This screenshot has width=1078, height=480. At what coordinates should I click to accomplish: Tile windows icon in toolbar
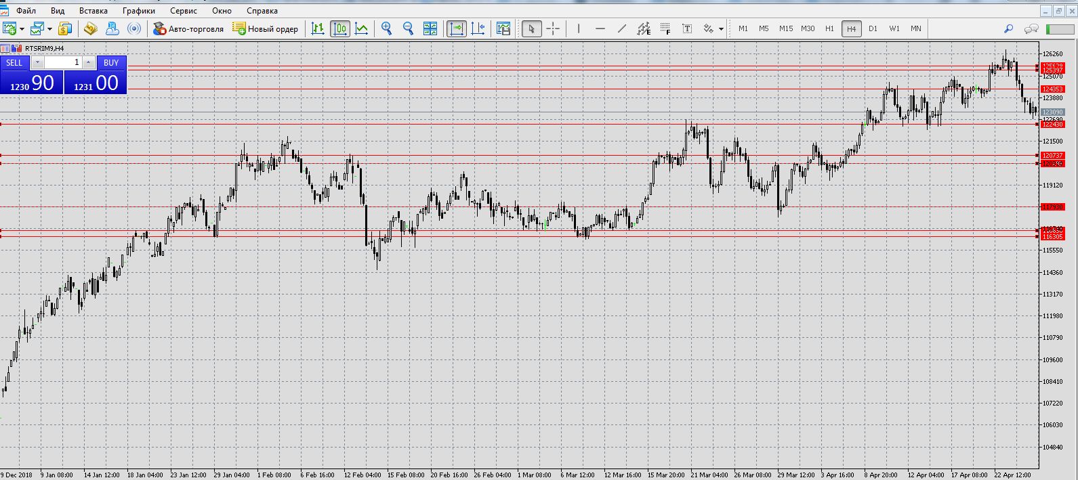(x=430, y=28)
